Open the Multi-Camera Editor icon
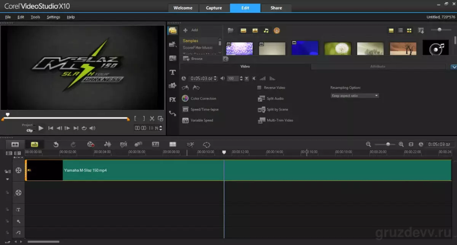 coord(173,144)
